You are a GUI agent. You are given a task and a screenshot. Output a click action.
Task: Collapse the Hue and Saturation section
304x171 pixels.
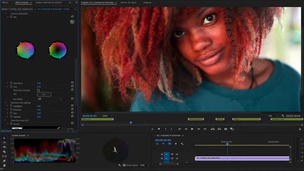pyautogui.click(x=5, y=14)
